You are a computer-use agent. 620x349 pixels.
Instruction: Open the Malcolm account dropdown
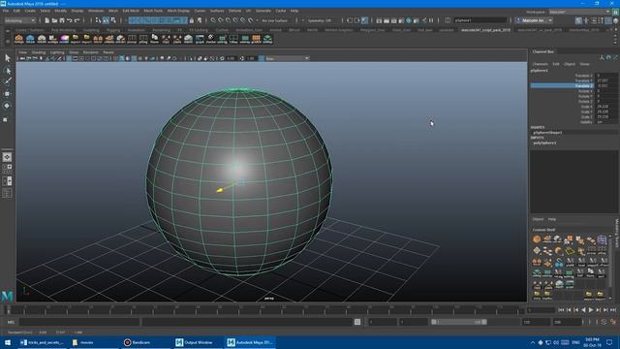pos(534,20)
